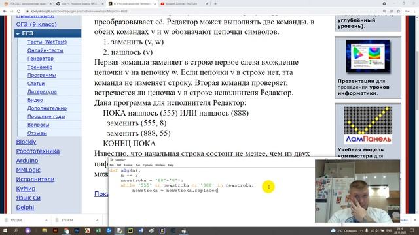This screenshot has height=235, width=419.
Task: Open Arduino sidebar link
Action: [27, 161]
